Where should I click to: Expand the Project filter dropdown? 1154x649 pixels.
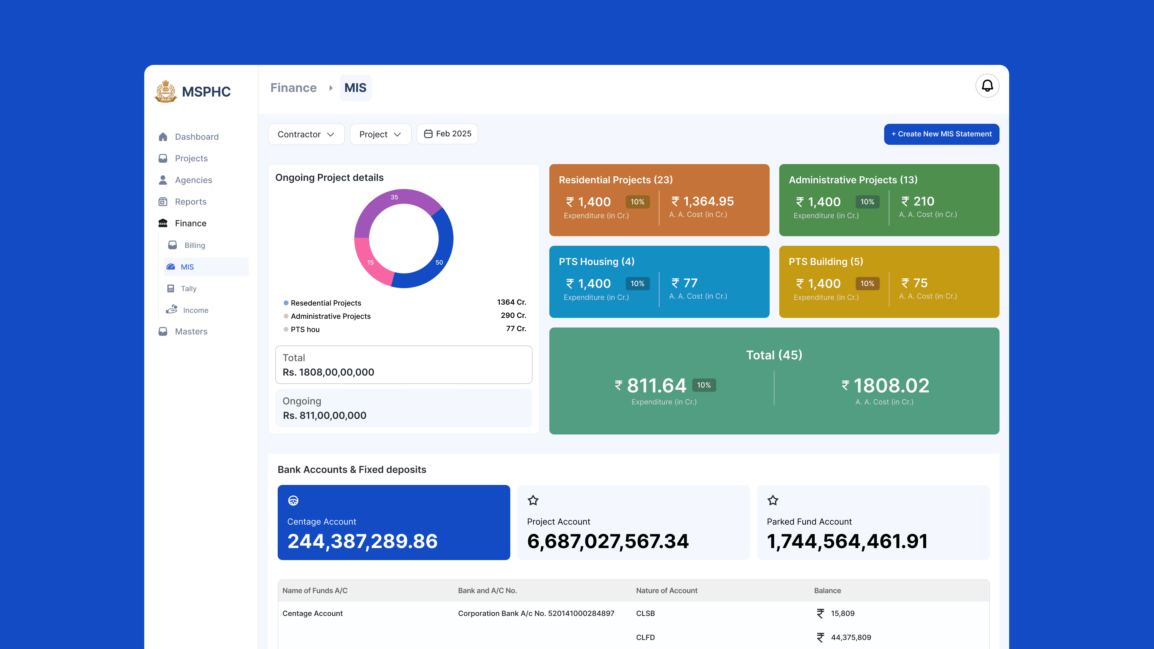point(380,134)
